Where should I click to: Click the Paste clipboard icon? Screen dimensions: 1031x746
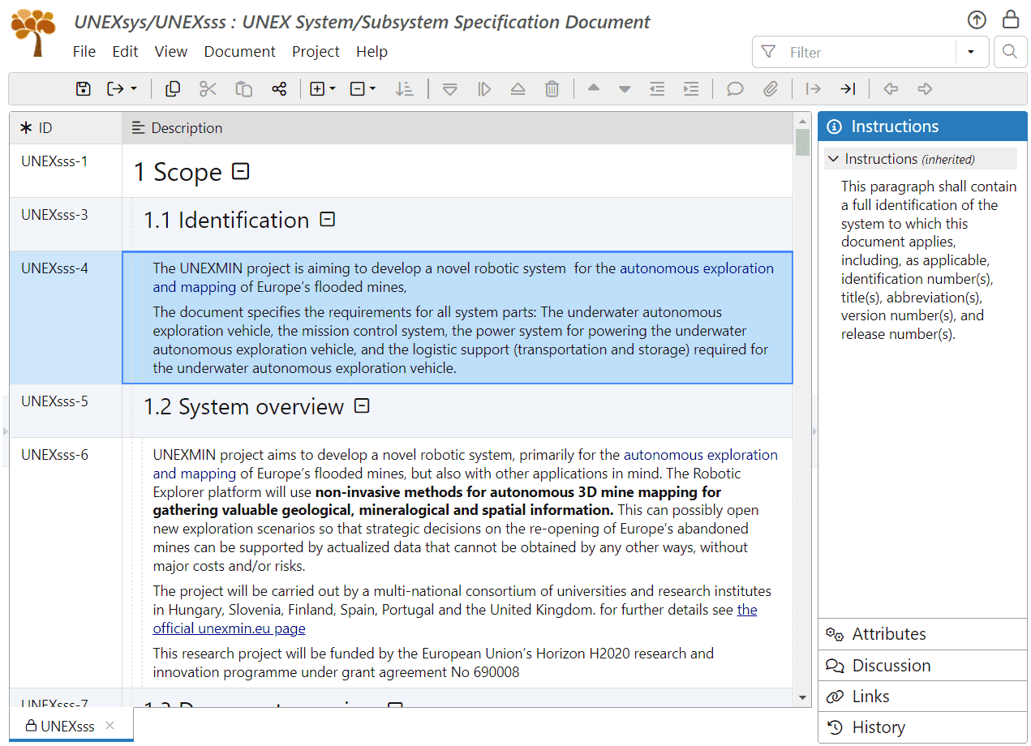[x=244, y=89]
